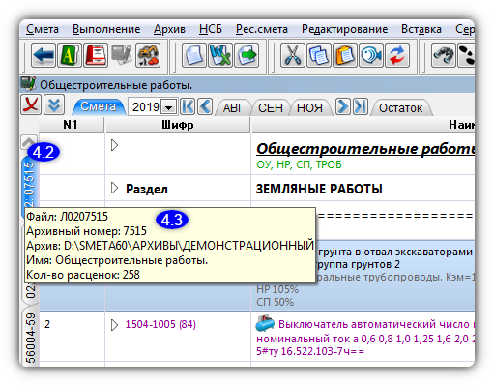Viewport: 494px width, 386px height.
Task: Go to previous period arrow
Action: click(x=205, y=106)
